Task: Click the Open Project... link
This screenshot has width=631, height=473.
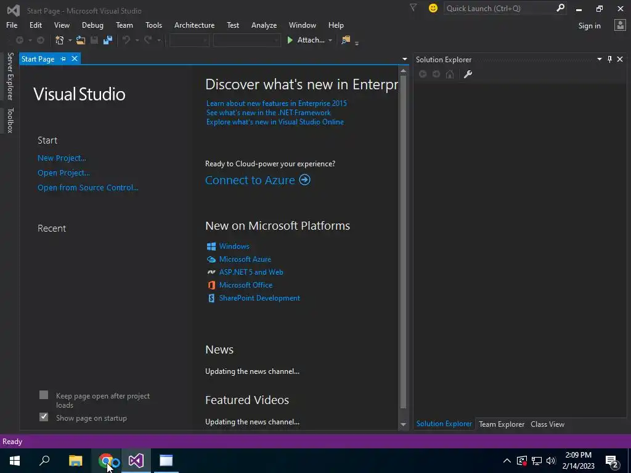Action: pos(63,173)
